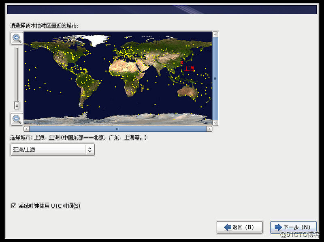Click the 请选择离本地时区最近的城市 heading
The width and height of the screenshot is (324, 242).
pyautogui.click(x=44, y=26)
